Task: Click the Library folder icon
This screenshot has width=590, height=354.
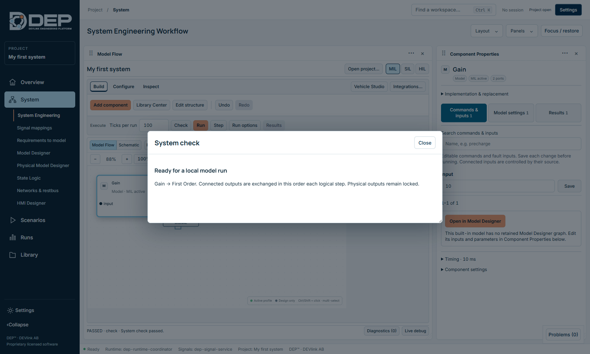Action: (13, 255)
